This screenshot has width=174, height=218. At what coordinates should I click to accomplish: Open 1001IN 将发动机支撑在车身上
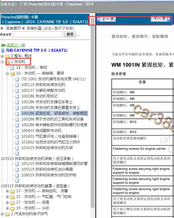[x=47, y=102]
